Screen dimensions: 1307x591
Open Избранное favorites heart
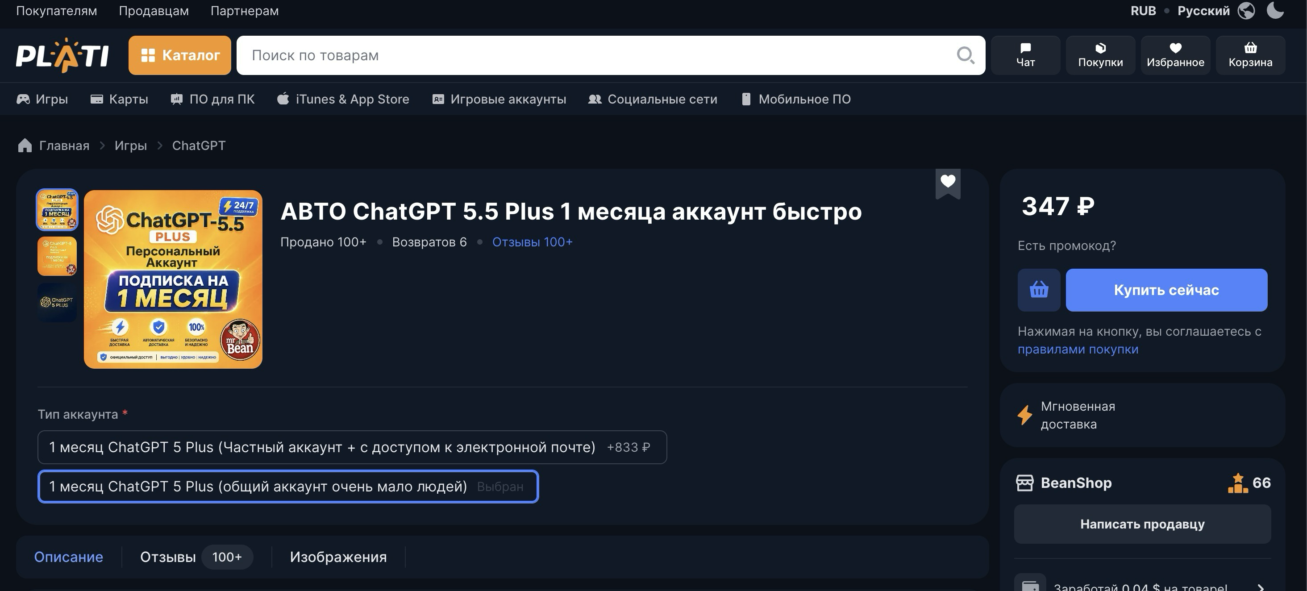[x=1175, y=55]
